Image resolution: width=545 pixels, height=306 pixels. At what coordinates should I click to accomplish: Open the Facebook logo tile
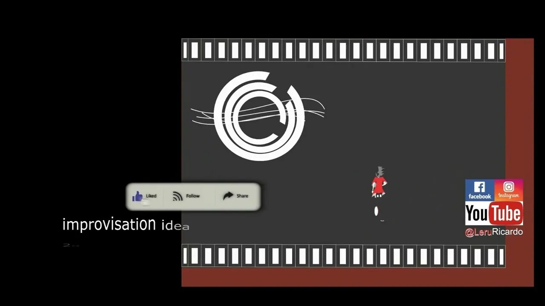tap(479, 190)
